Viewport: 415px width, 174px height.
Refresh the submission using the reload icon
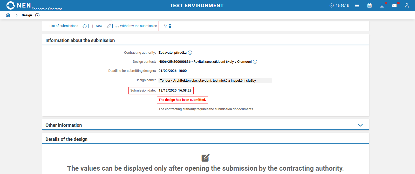click(x=85, y=26)
